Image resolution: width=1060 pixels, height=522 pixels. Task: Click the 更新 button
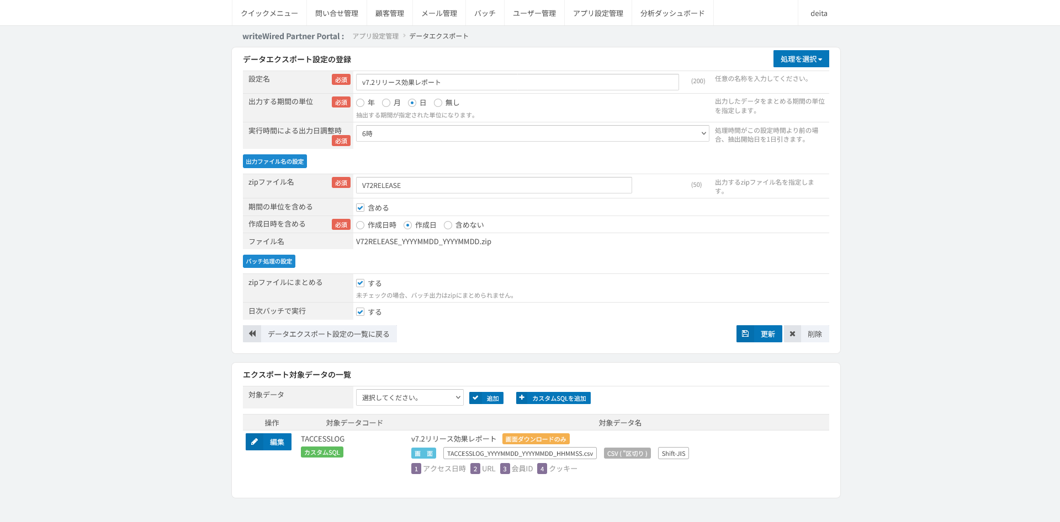pos(759,333)
